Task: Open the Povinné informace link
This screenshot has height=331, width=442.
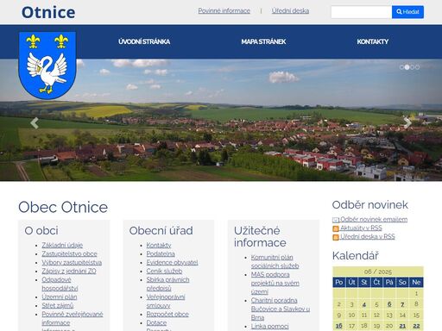Action: click(224, 11)
